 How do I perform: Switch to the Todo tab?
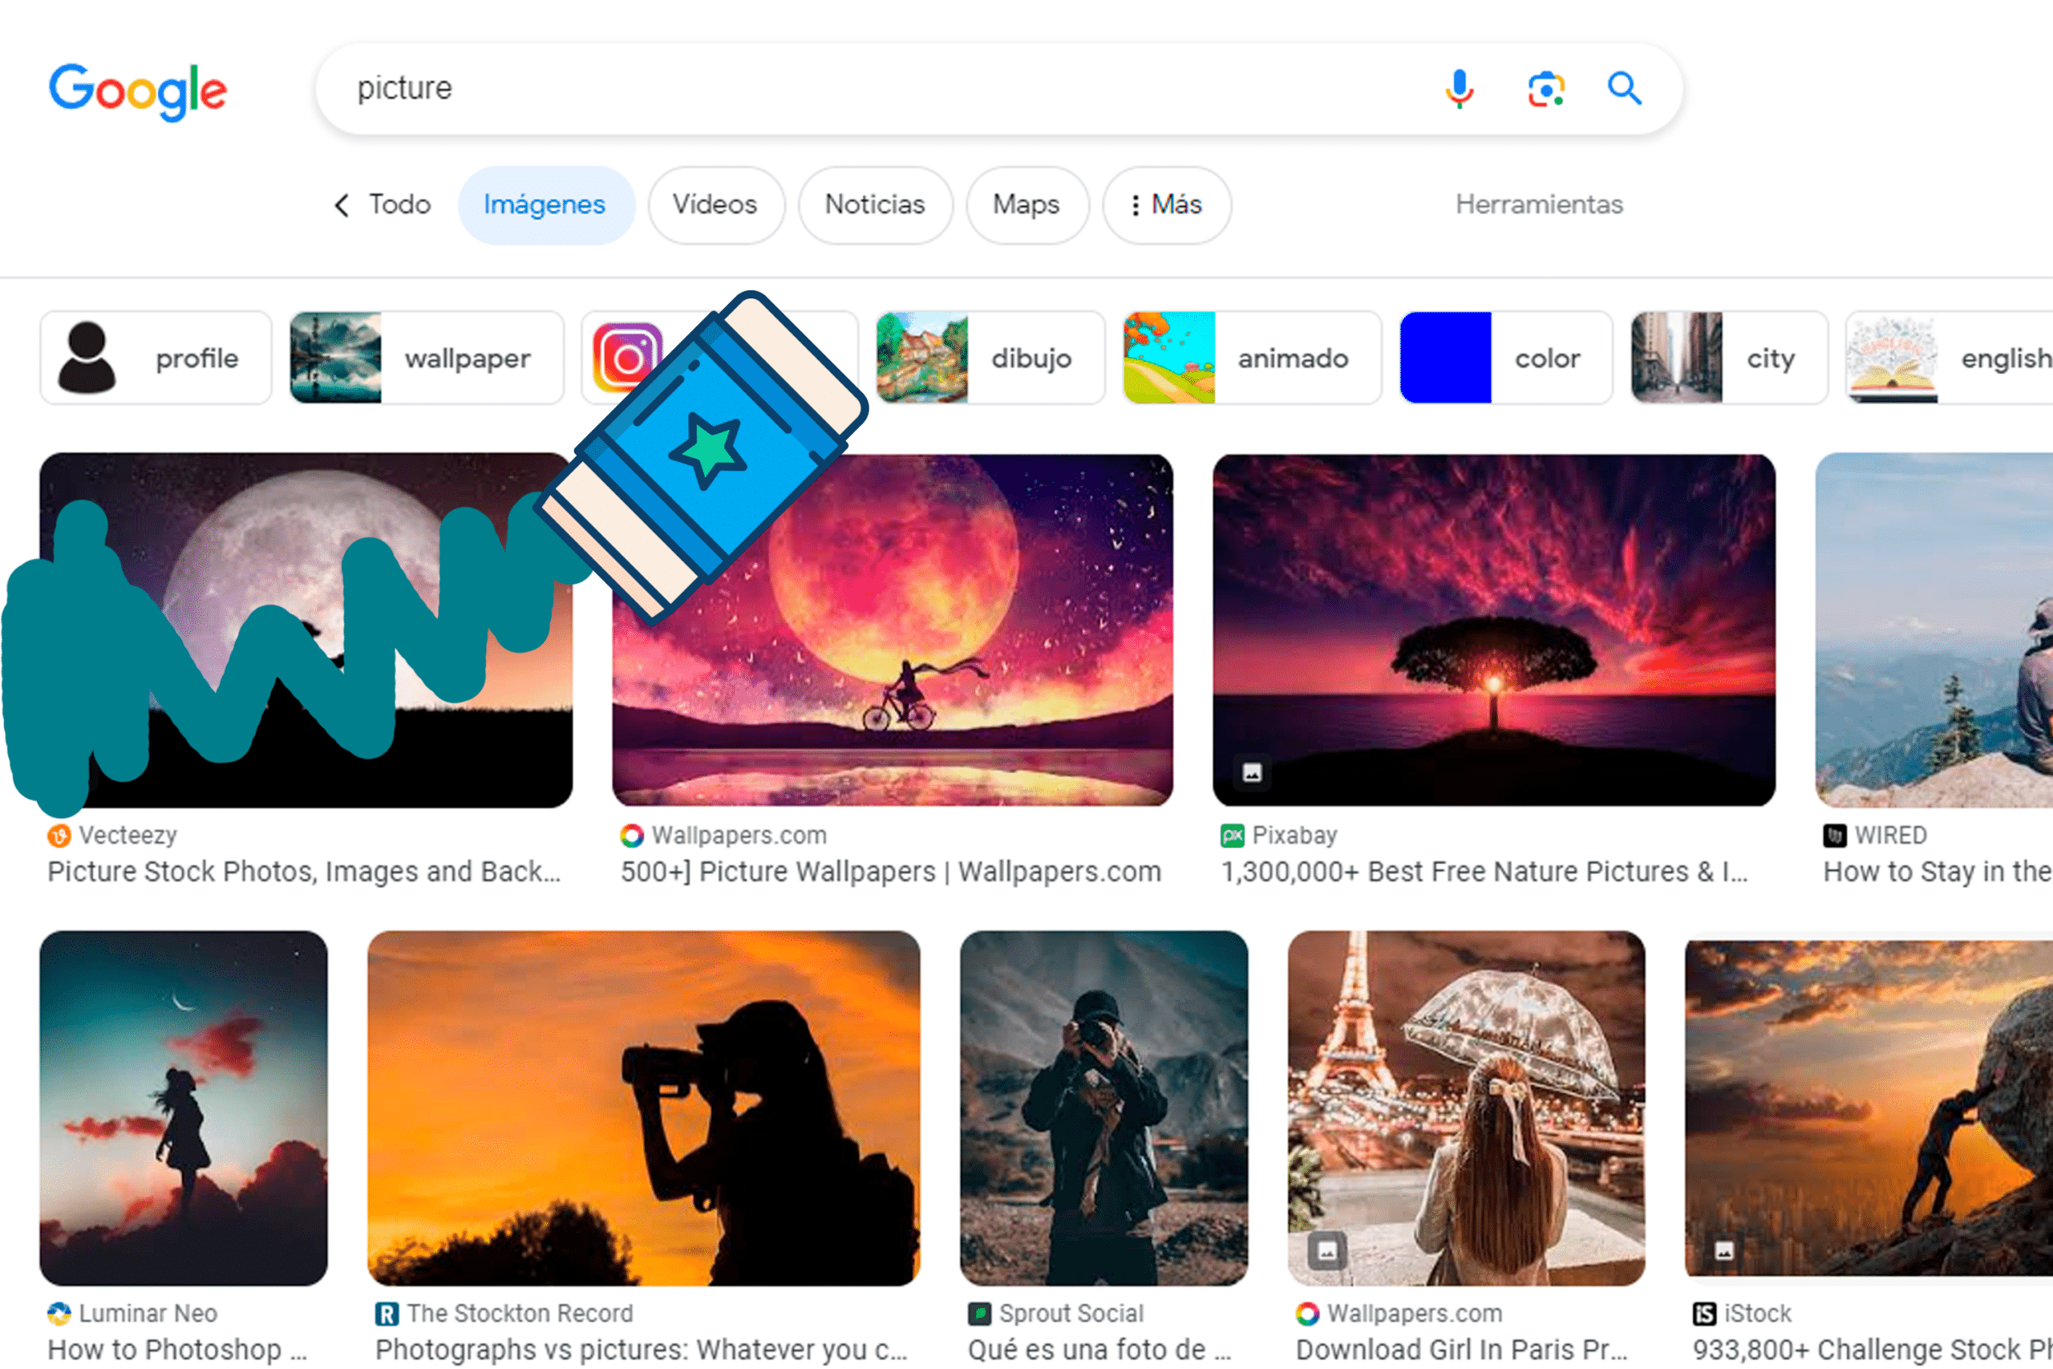(400, 205)
